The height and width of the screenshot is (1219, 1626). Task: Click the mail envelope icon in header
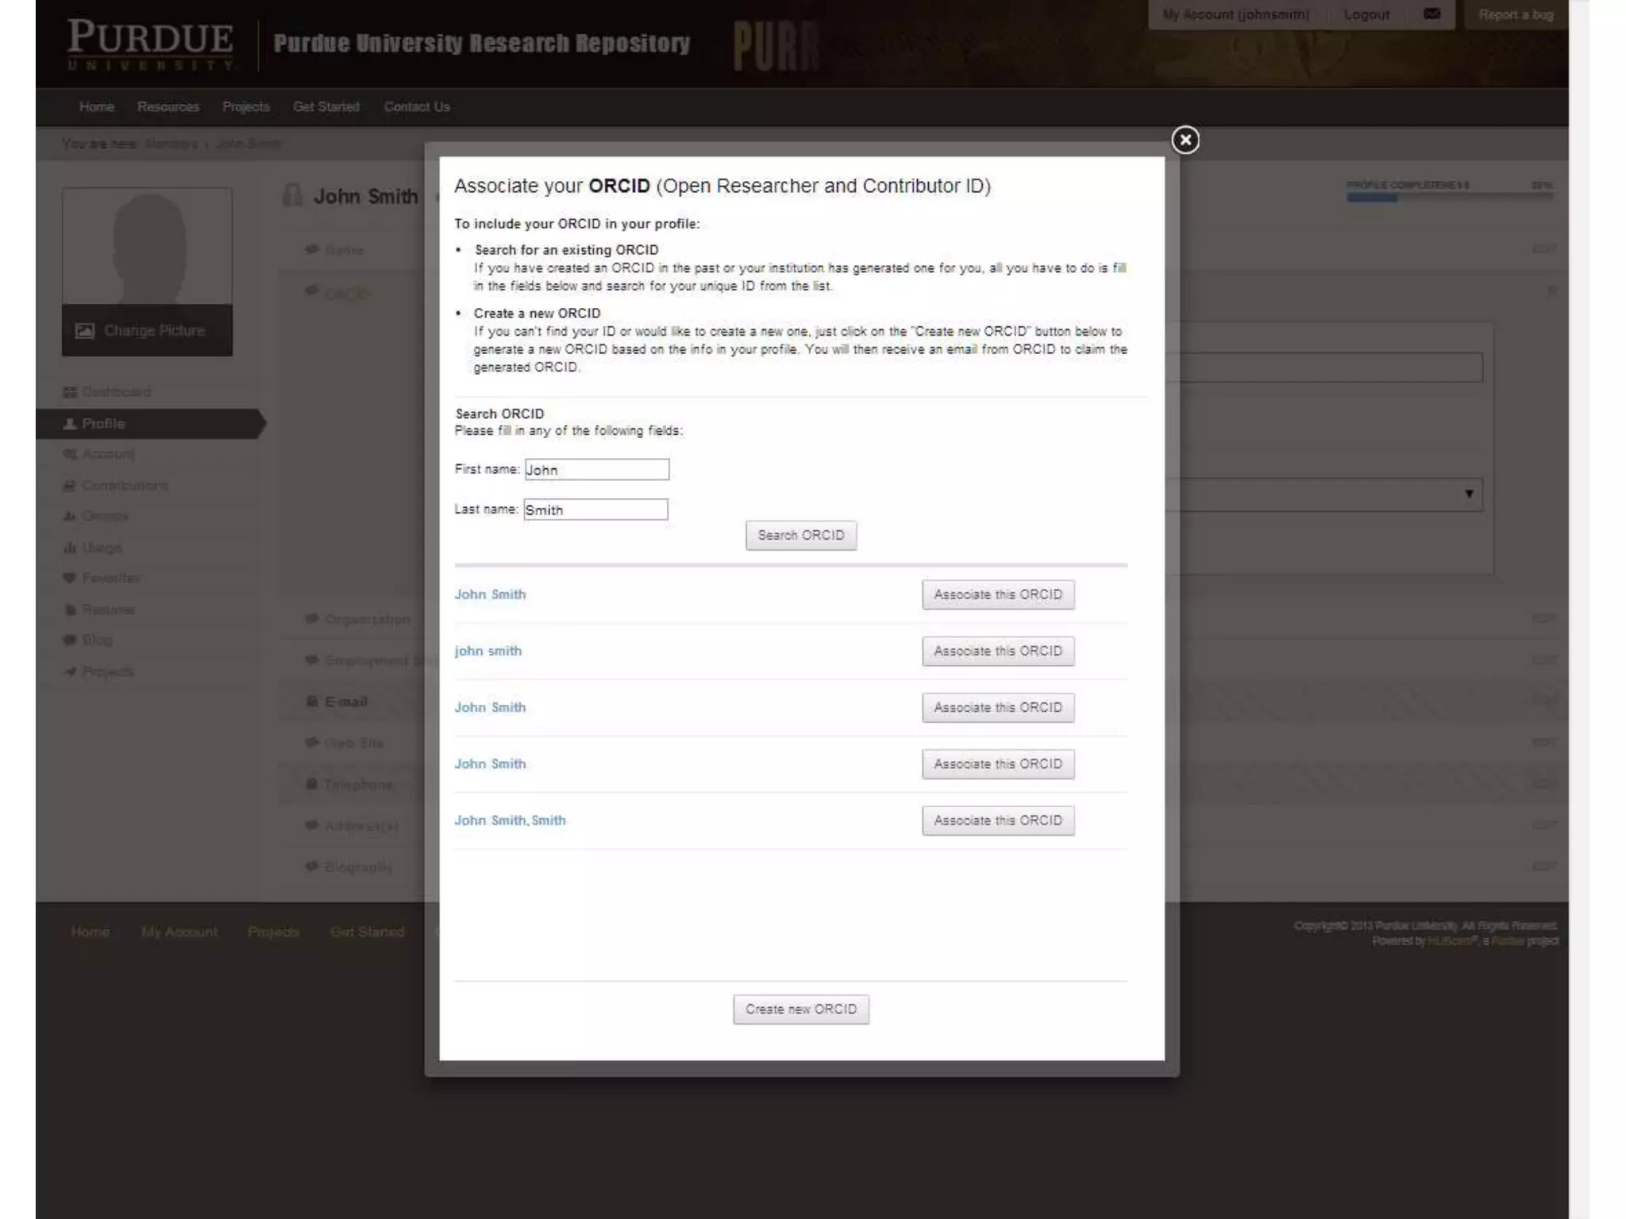point(1431,14)
